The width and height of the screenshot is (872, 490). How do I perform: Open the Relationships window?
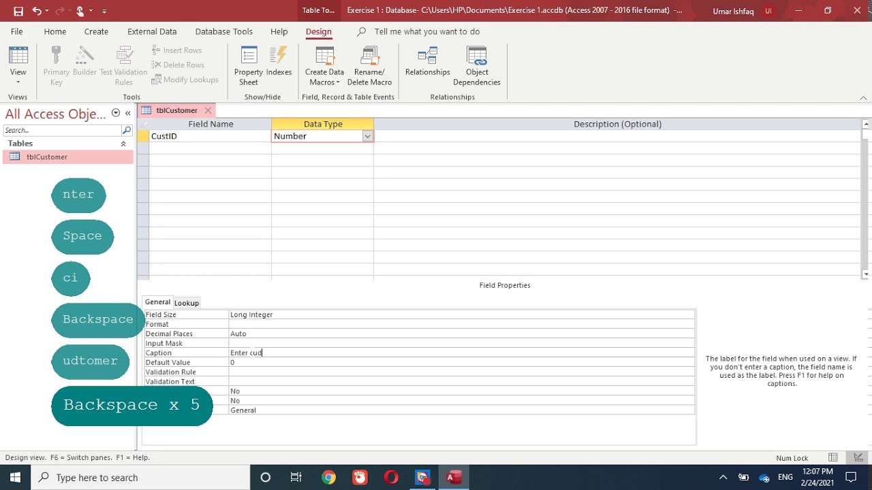(x=428, y=61)
